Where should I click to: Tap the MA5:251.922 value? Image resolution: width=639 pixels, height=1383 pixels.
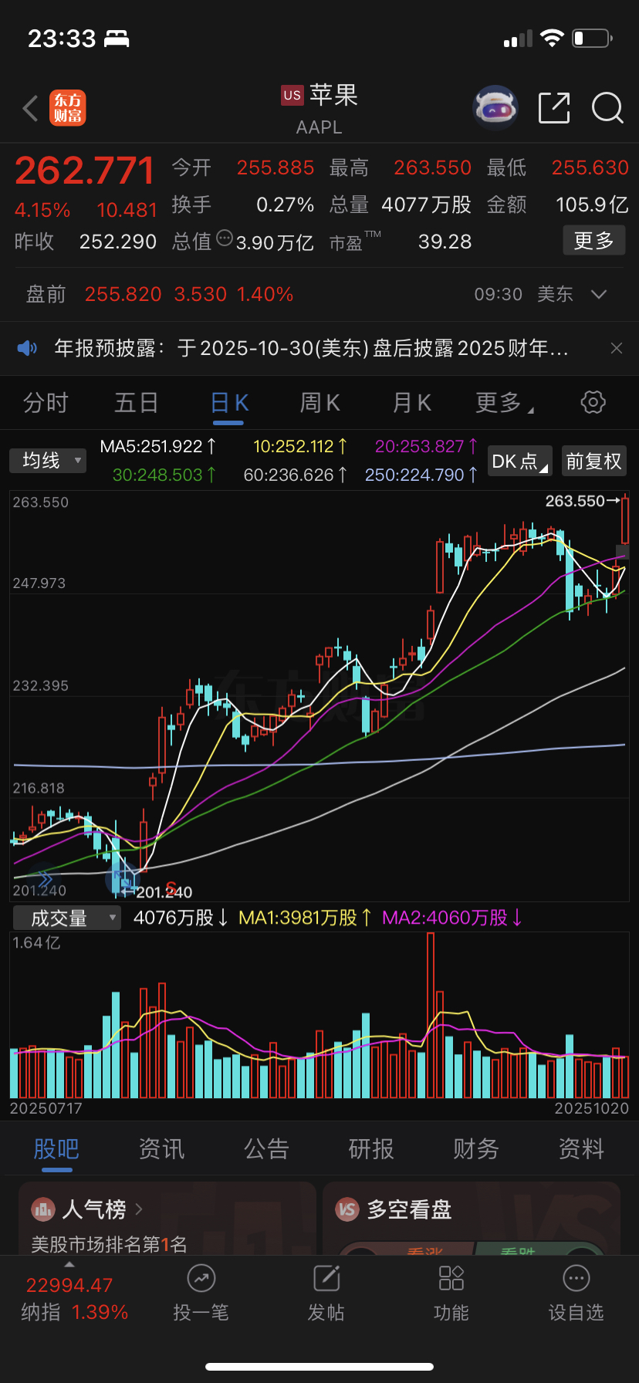[x=159, y=446]
